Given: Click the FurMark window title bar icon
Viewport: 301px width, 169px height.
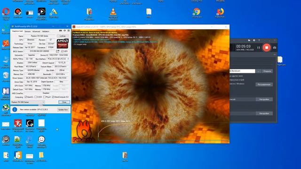Looking at the screenshot, I should (74, 27).
